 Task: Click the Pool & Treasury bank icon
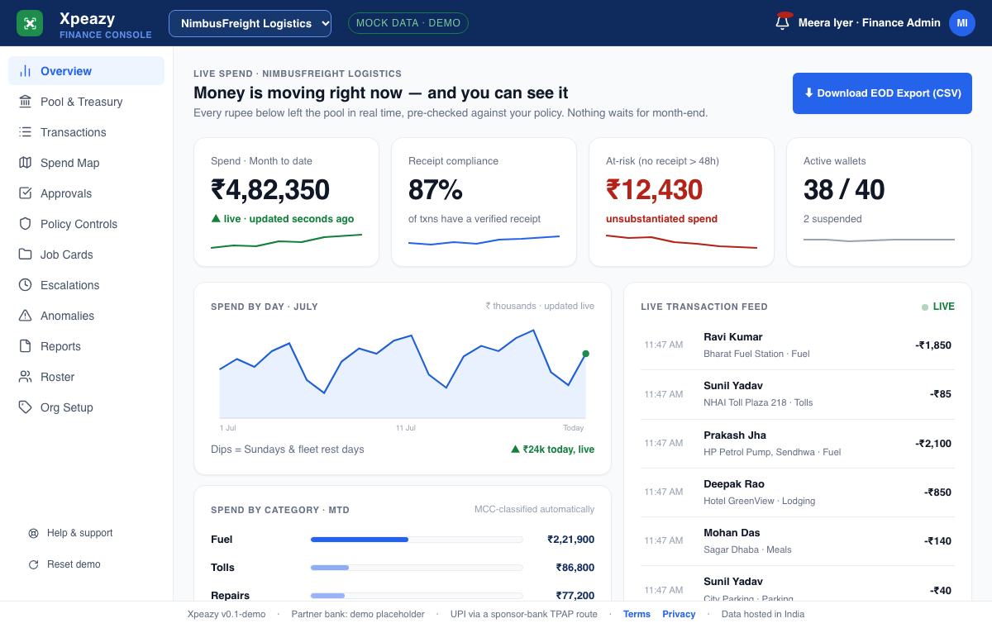click(26, 102)
